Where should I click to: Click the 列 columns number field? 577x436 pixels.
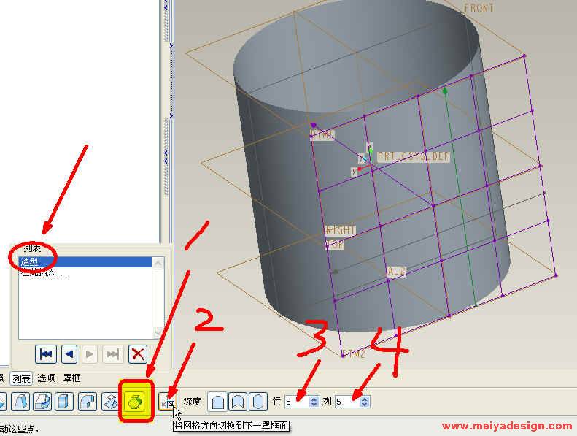346,402
